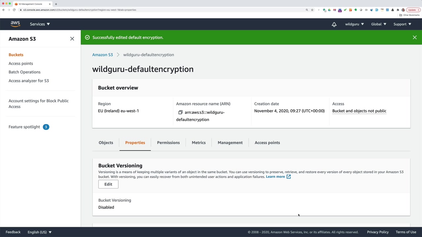This screenshot has height=237, width=422.
Task: Expand the Global region selector
Action: 378,24
